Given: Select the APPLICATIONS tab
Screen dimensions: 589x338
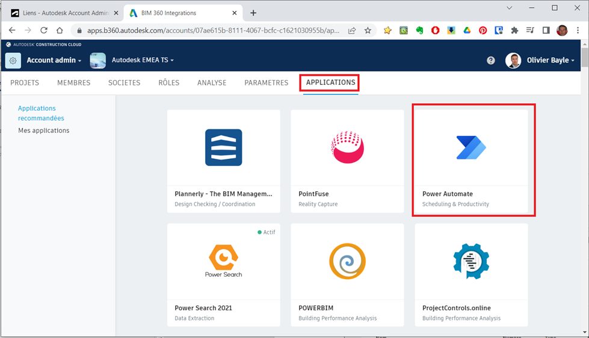Looking at the screenshot, I should [x=330, y=82].
